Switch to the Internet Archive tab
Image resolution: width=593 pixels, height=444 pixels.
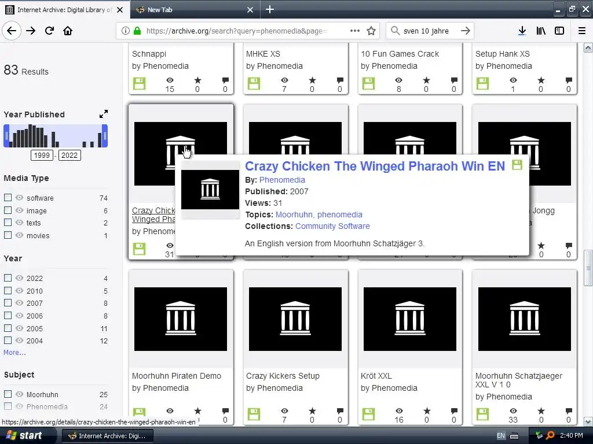pos(64,10)
